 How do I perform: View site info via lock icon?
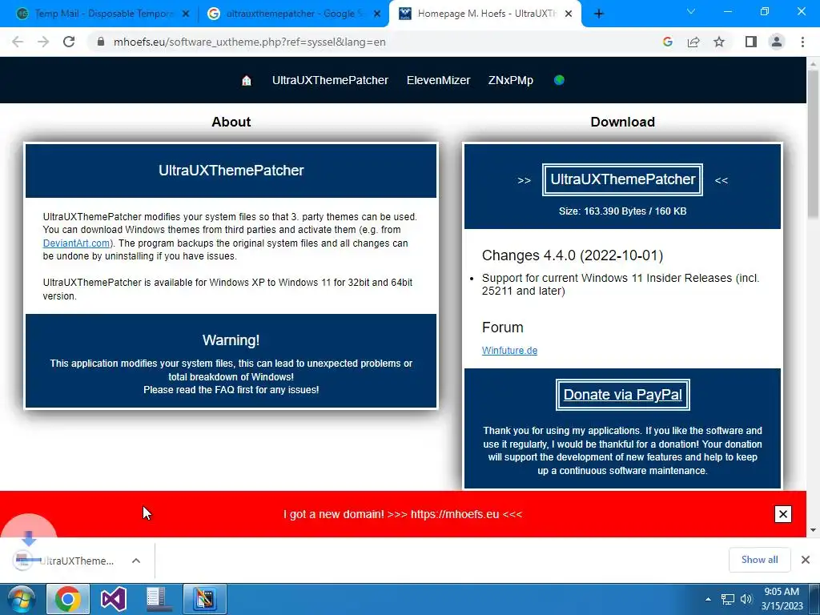(101, 42)
